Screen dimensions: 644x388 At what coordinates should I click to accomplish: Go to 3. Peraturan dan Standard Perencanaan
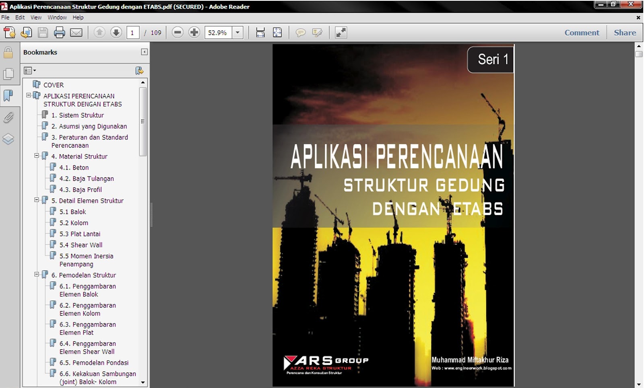tap(89, 141)
